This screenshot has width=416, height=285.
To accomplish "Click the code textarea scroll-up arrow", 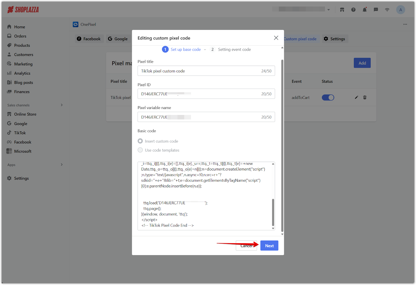I will tap(273, 164).
